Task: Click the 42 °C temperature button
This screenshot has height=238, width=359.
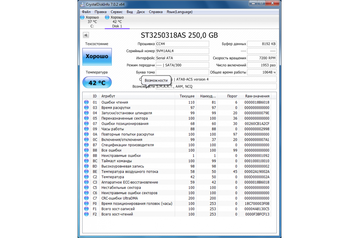Action: 97,83
